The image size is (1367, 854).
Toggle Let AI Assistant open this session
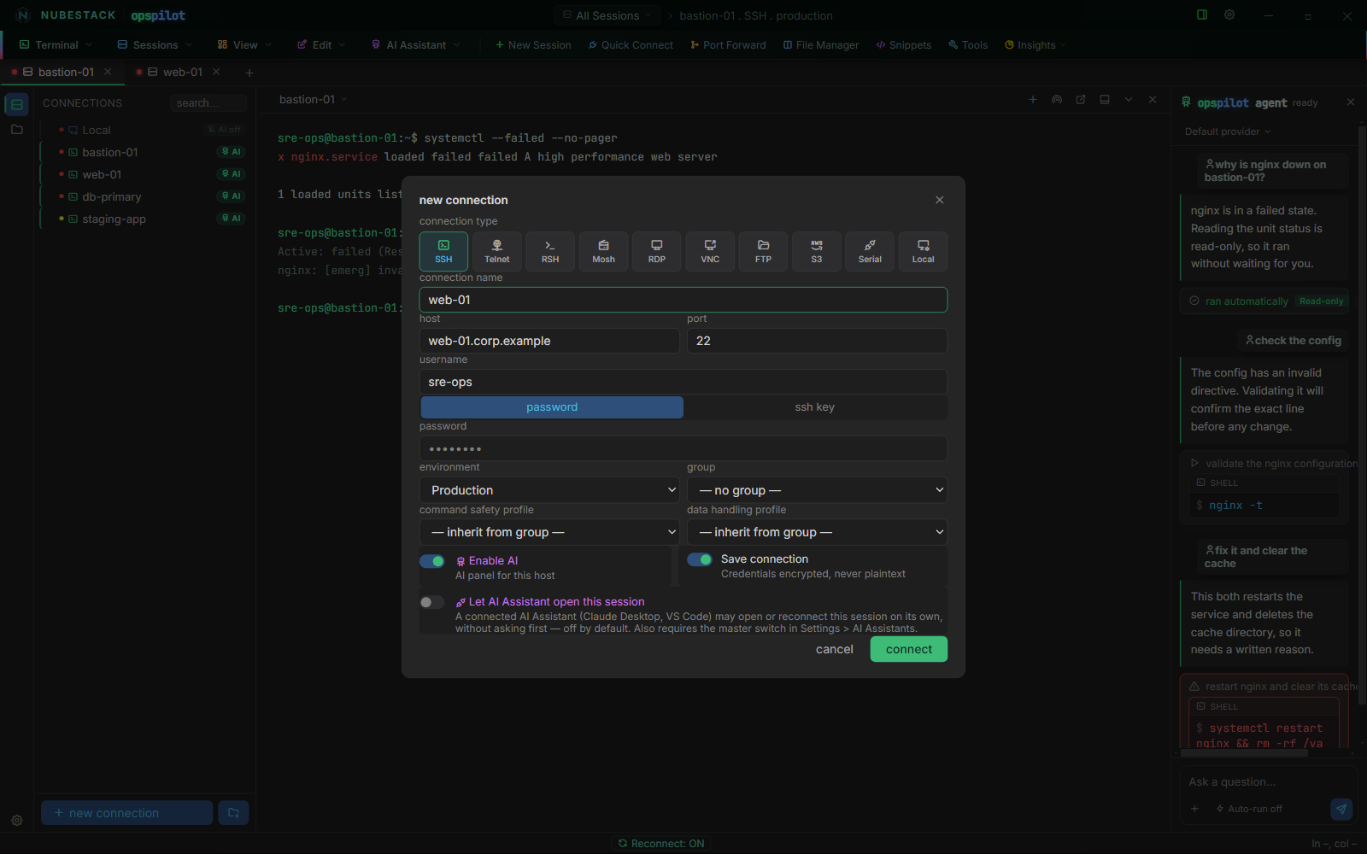(x=432, y=602)
